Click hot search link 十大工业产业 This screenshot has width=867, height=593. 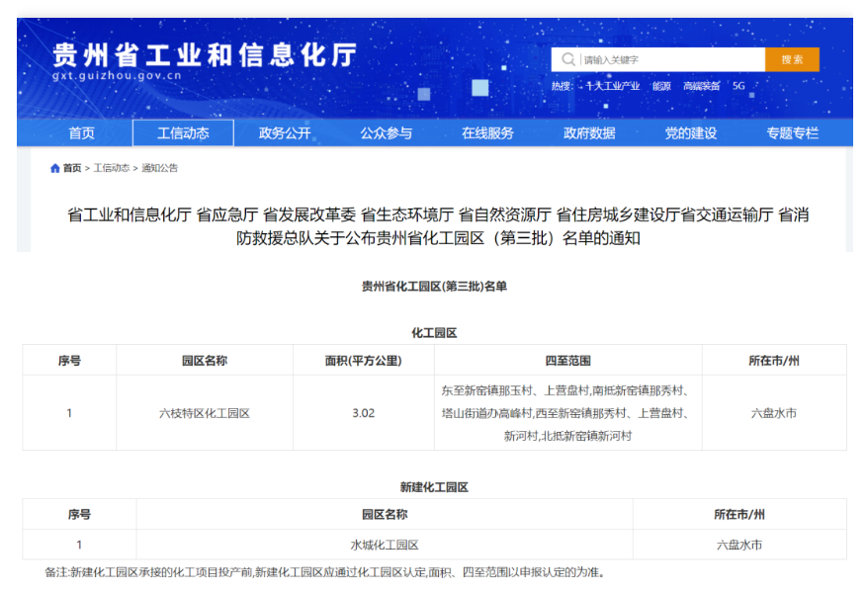tap(613, 86)
